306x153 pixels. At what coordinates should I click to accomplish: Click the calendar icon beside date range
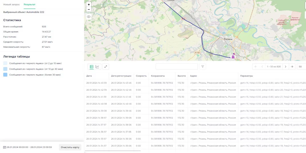click(5, 147)
